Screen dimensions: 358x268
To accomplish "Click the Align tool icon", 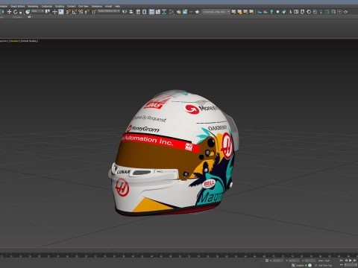I will [x=131, y=12].
